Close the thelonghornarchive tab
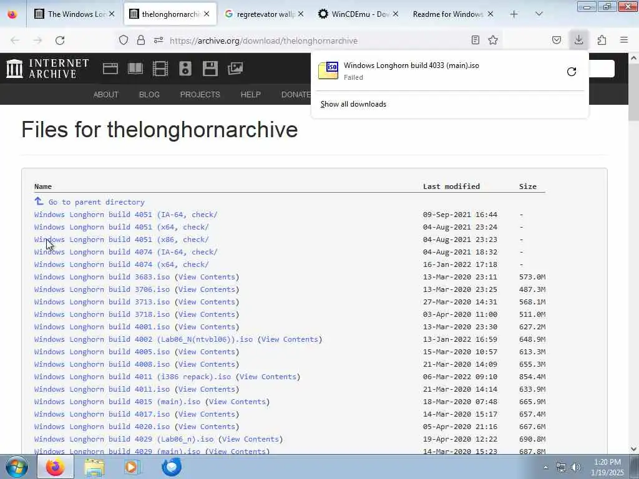The height and width of the screenshot is (479, 639). [x=207, y=14]
